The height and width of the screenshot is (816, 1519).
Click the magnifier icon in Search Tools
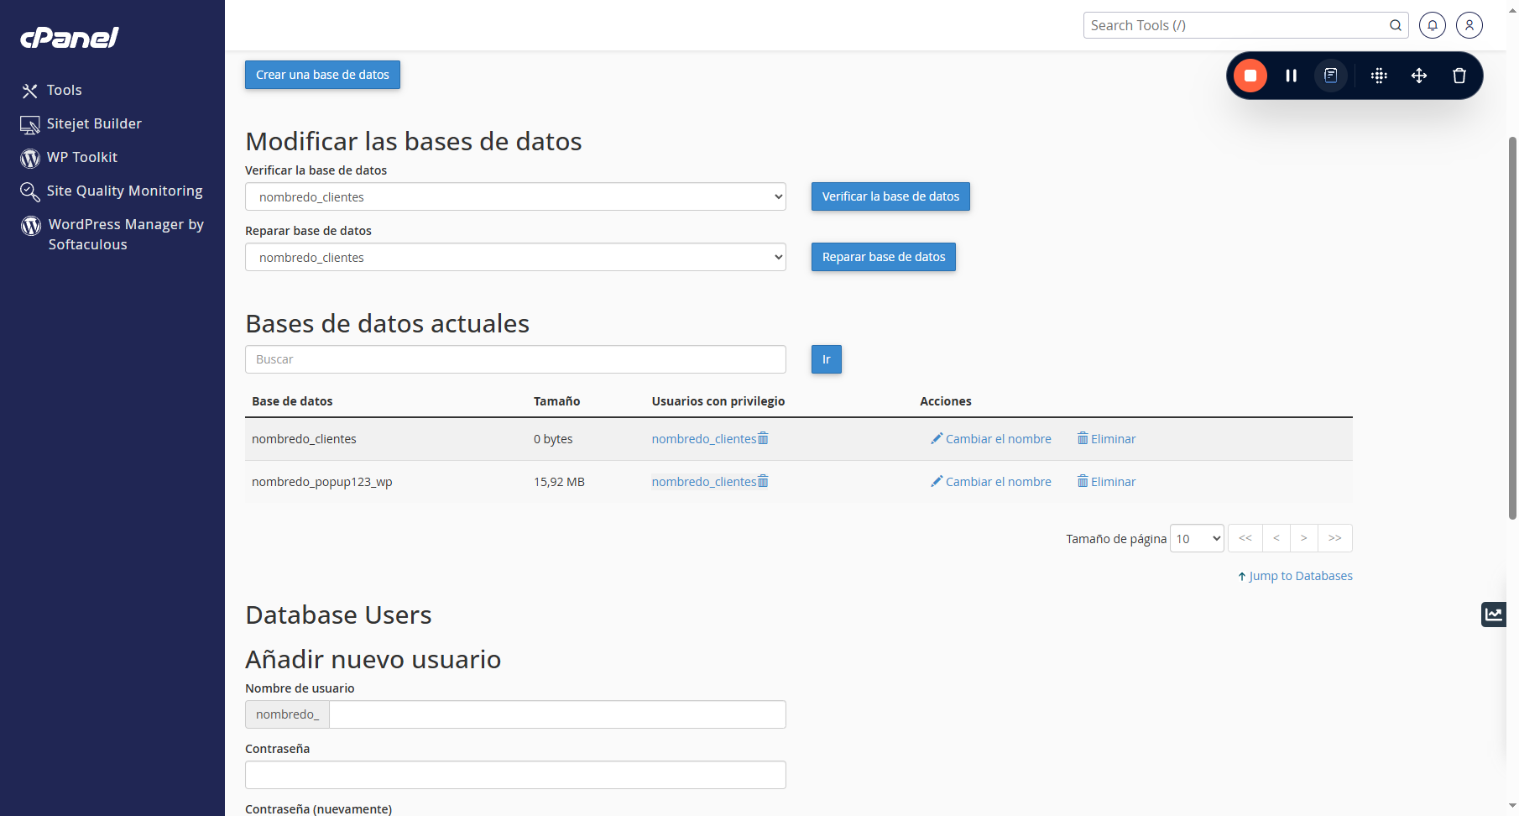(x=1396, y=25)
